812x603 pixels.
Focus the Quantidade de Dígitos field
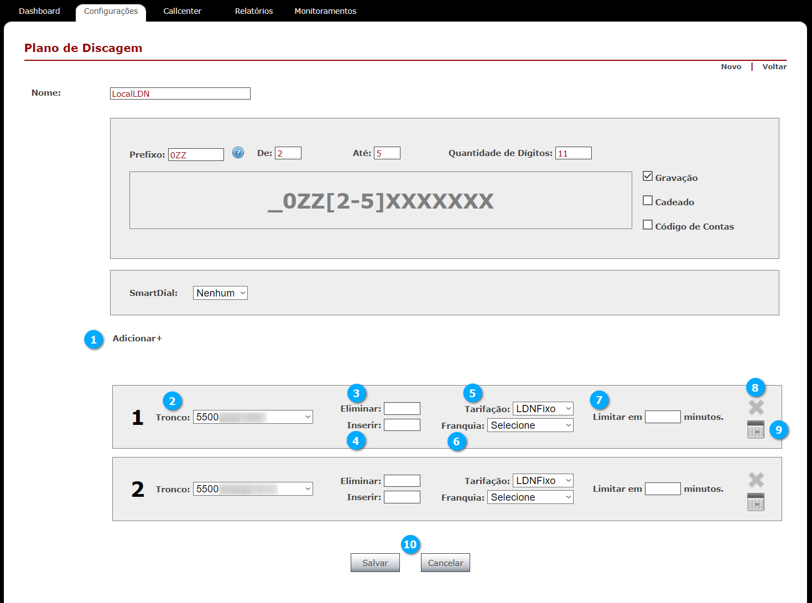pyautogui.click(x=574, y=153)
